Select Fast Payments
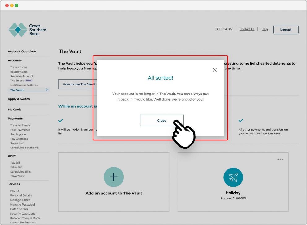This screenshot has width=307, height=225. (x=20, y=130)
